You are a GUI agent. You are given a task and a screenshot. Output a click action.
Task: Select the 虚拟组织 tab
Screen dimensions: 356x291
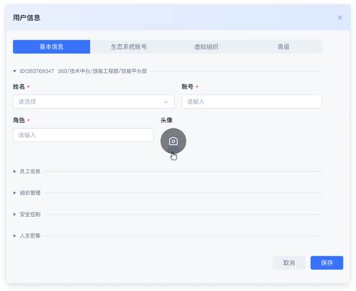coord(206,46)
